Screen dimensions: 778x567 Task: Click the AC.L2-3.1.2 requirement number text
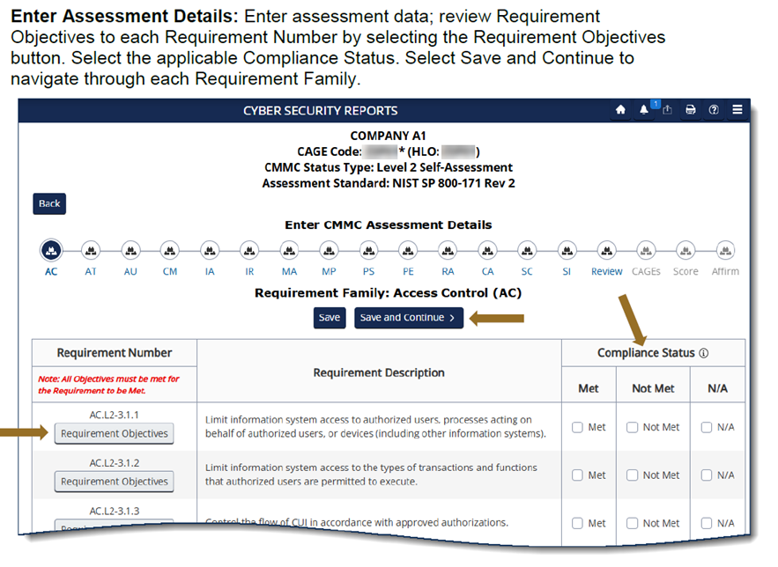115,463
